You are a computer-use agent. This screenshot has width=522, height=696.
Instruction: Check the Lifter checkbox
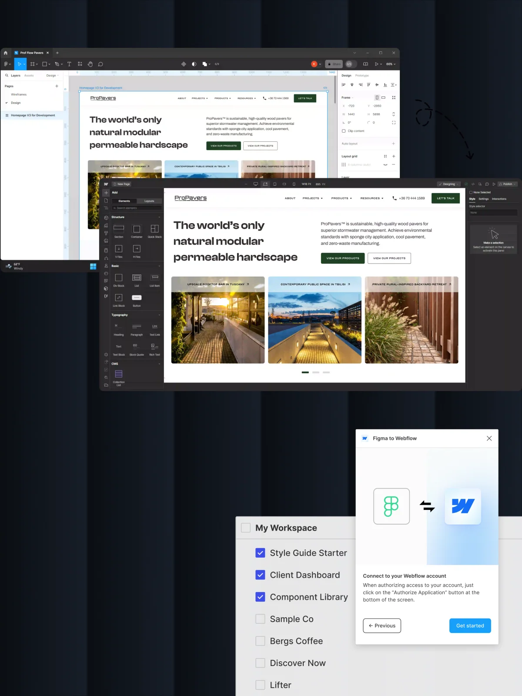pos(260,685)
